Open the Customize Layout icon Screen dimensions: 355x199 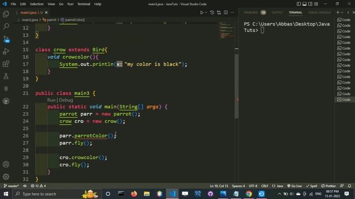(316, 4)
